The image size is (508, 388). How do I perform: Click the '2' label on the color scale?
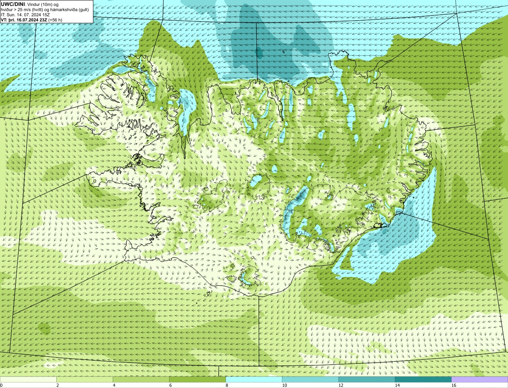point(58,385)
